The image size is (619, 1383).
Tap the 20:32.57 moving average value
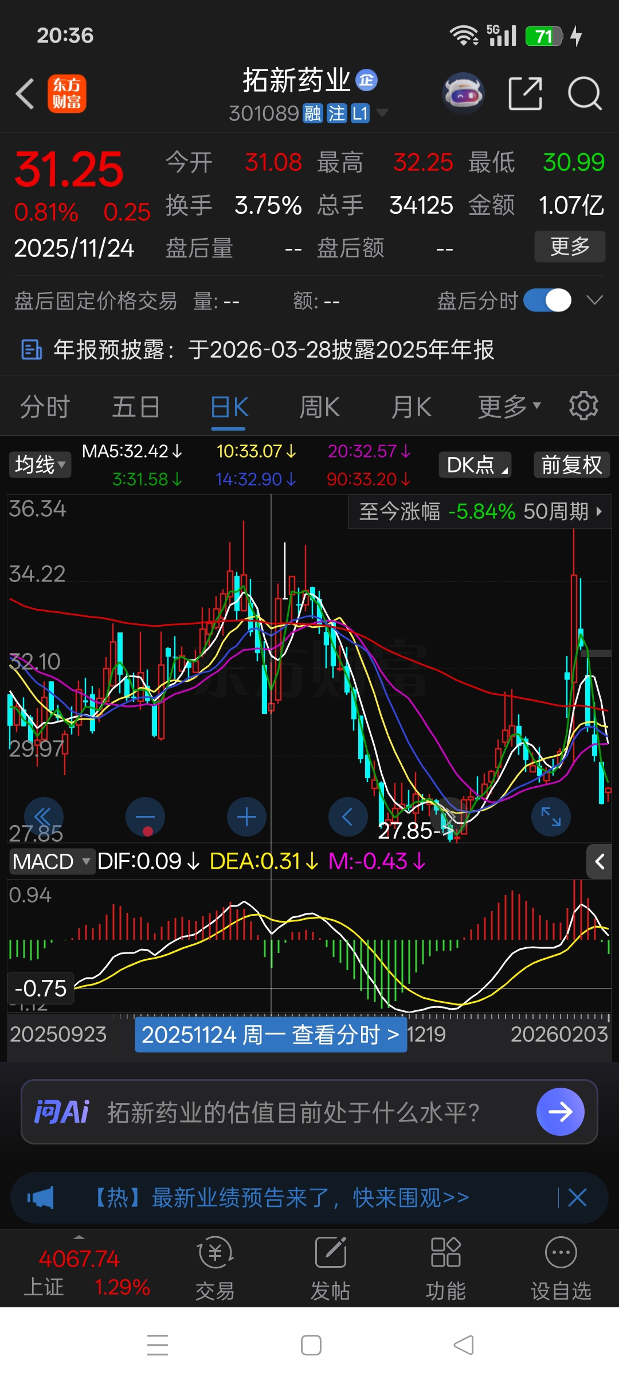369,451
